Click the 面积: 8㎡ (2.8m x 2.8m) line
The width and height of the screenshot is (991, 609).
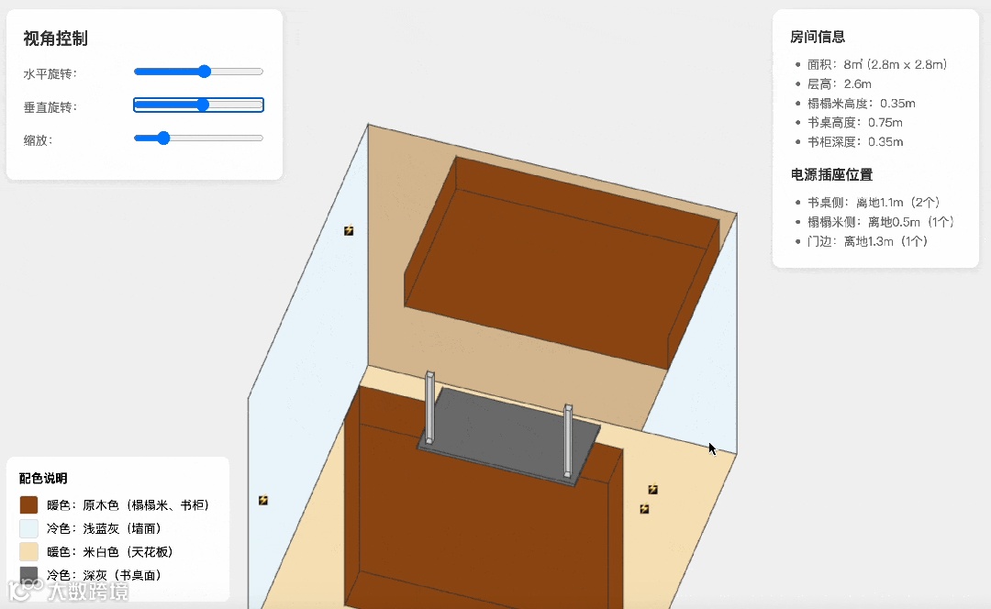point(877,64)
